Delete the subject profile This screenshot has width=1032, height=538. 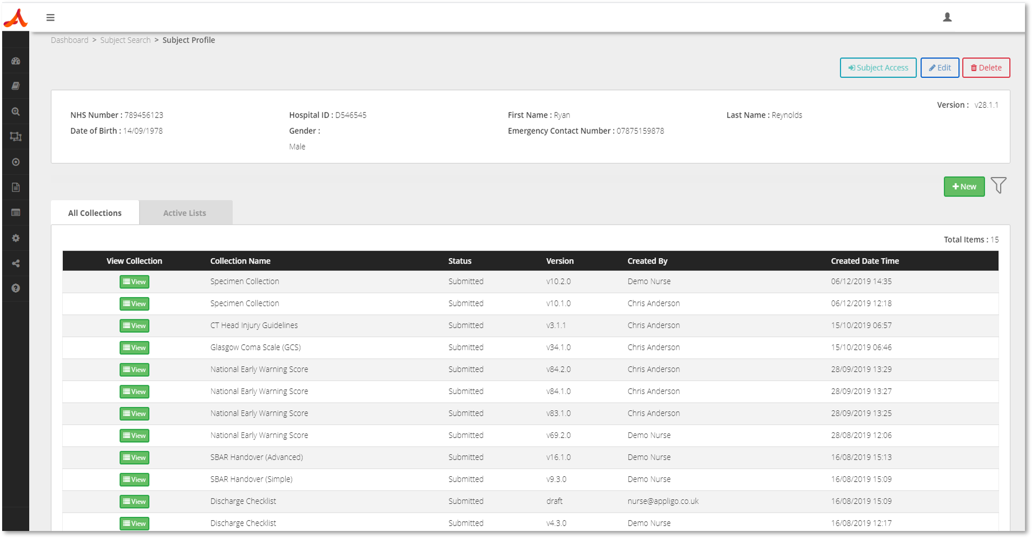click(x=986, y=68)
